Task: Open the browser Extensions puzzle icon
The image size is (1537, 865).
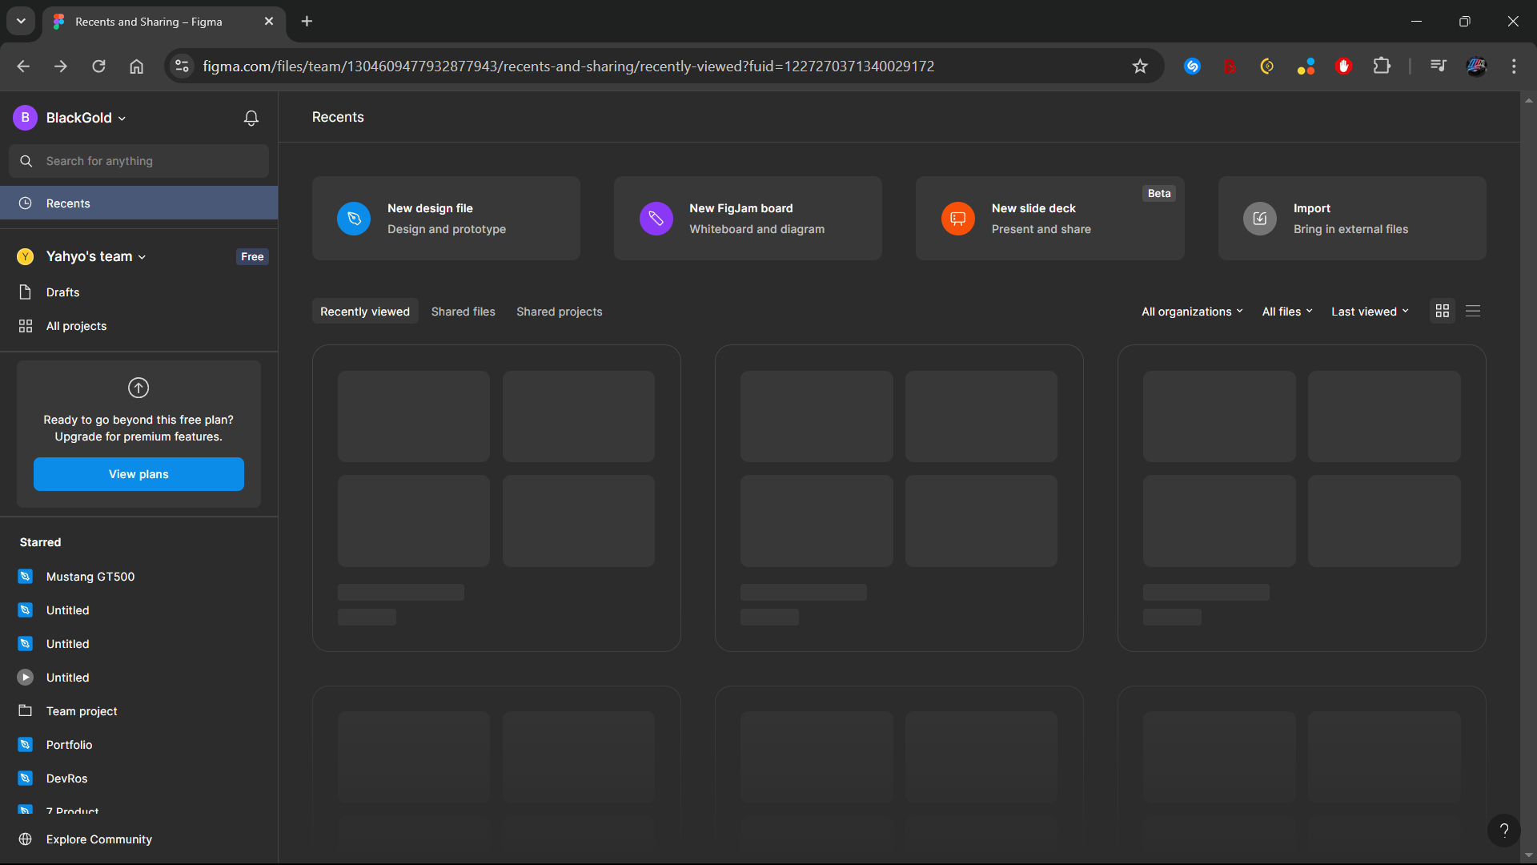Action: point(1382,66)
